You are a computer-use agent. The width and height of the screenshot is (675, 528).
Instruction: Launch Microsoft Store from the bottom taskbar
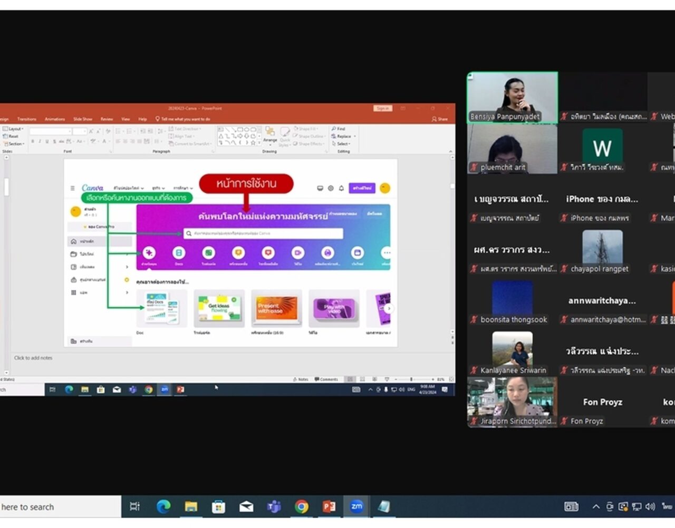[218, 507]
